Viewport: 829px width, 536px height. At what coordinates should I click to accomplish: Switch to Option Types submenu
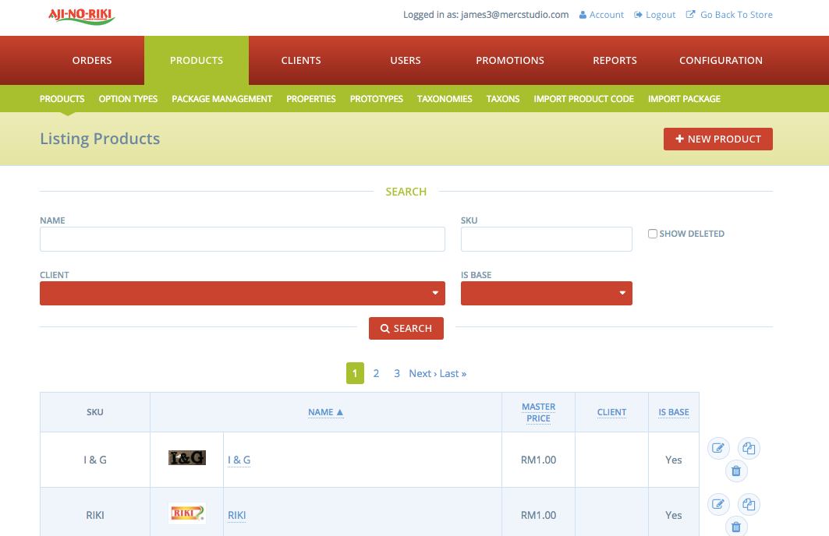128,99
